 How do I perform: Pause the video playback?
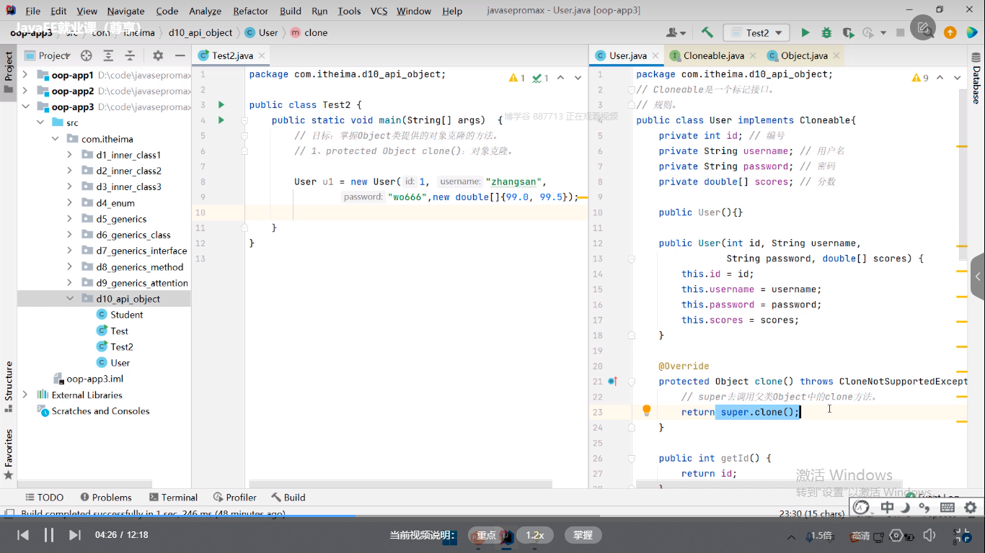pyautogui.click(x=49, y=535)
